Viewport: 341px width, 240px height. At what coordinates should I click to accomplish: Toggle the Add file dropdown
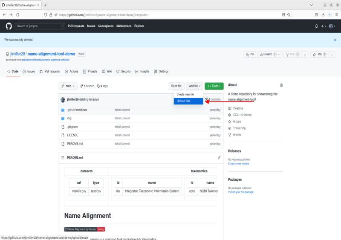click(194, 86)
